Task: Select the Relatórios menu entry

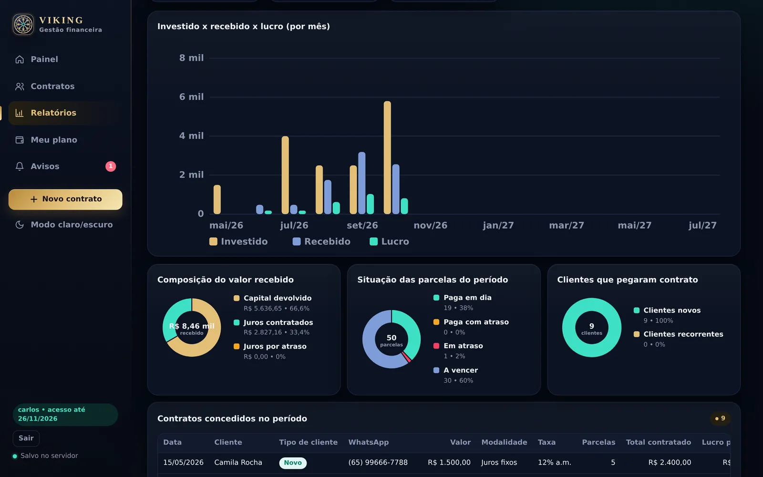Action: pyautogui.click(x=65, y=113)
